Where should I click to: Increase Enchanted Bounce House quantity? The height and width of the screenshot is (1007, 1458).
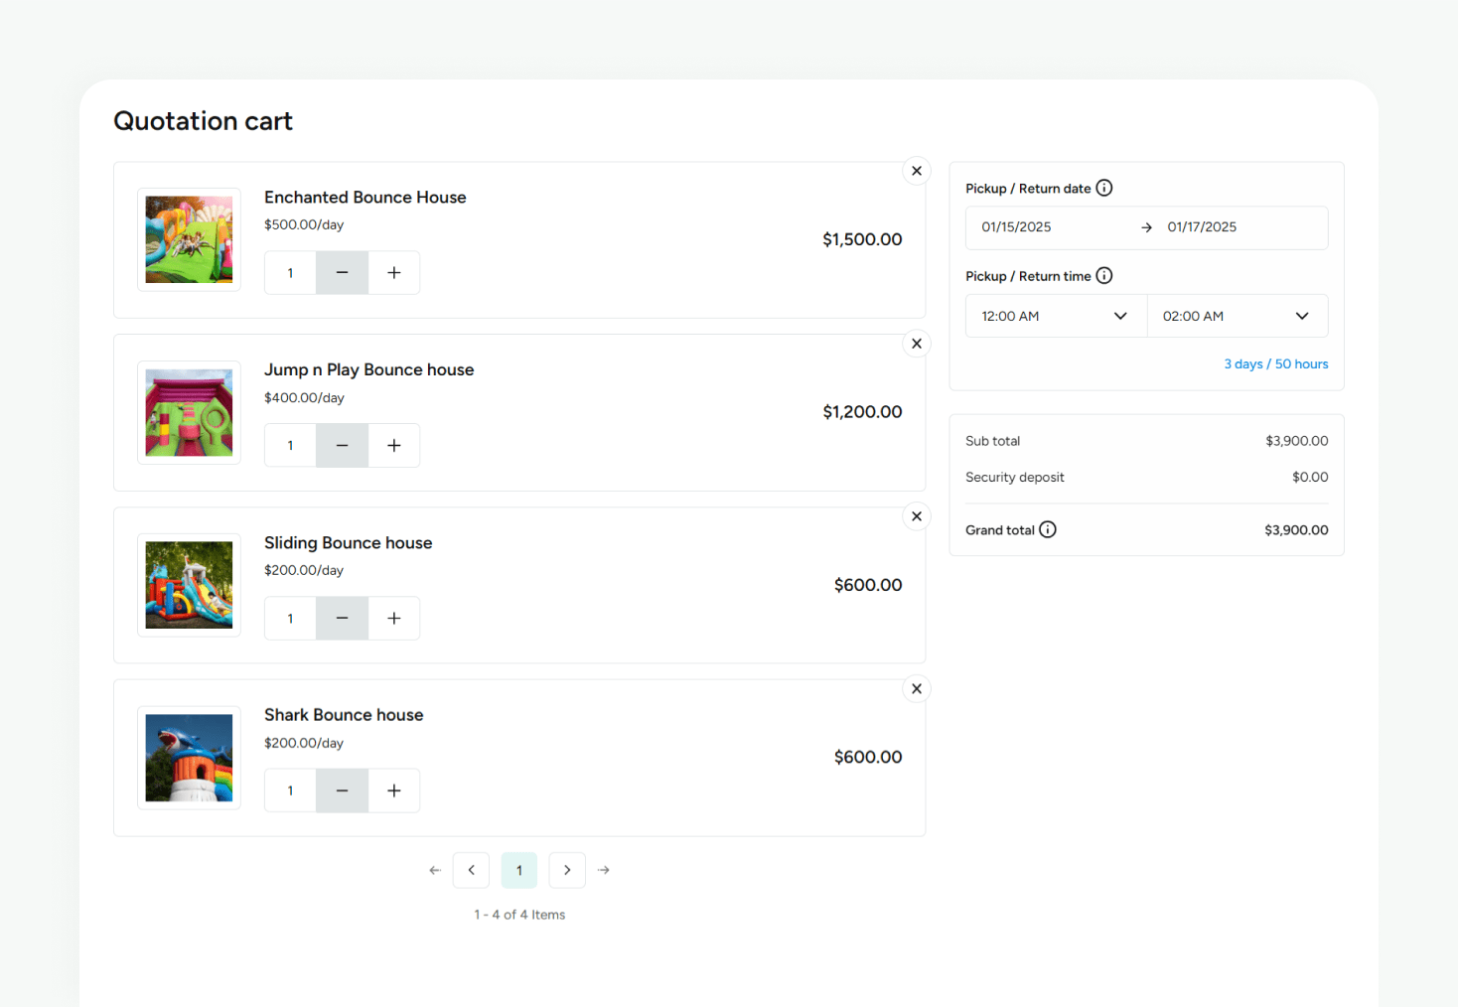[394, 273]
